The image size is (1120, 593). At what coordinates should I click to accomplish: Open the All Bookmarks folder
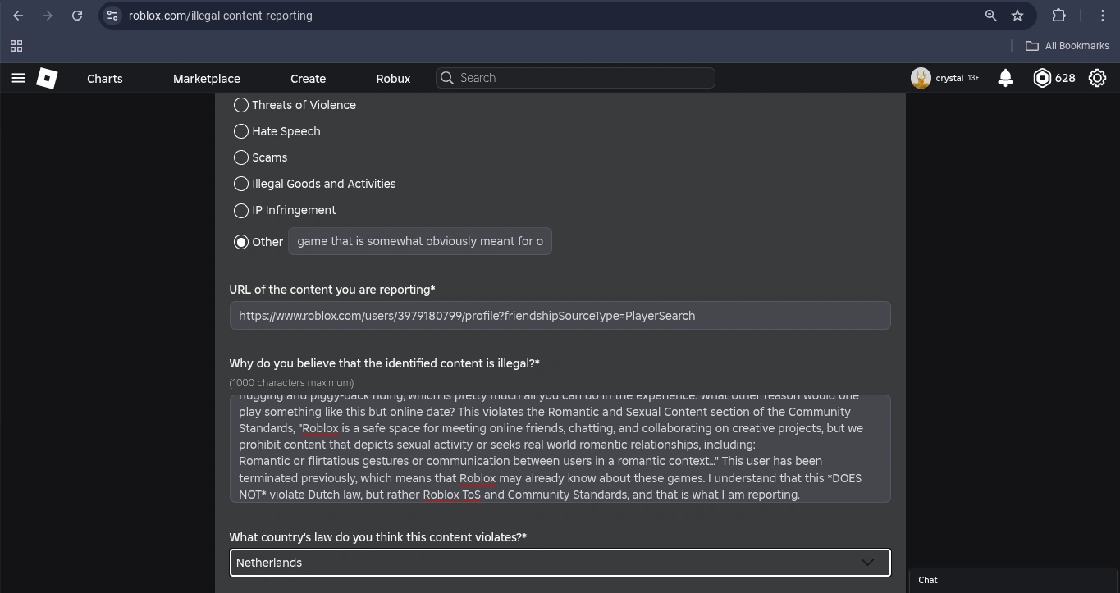click(x=1067, y=46)
